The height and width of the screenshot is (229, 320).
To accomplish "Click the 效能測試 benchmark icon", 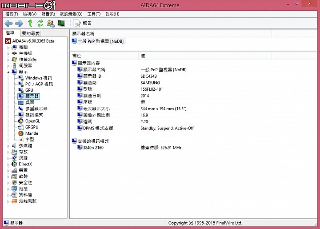I will [x=14, y=201].
